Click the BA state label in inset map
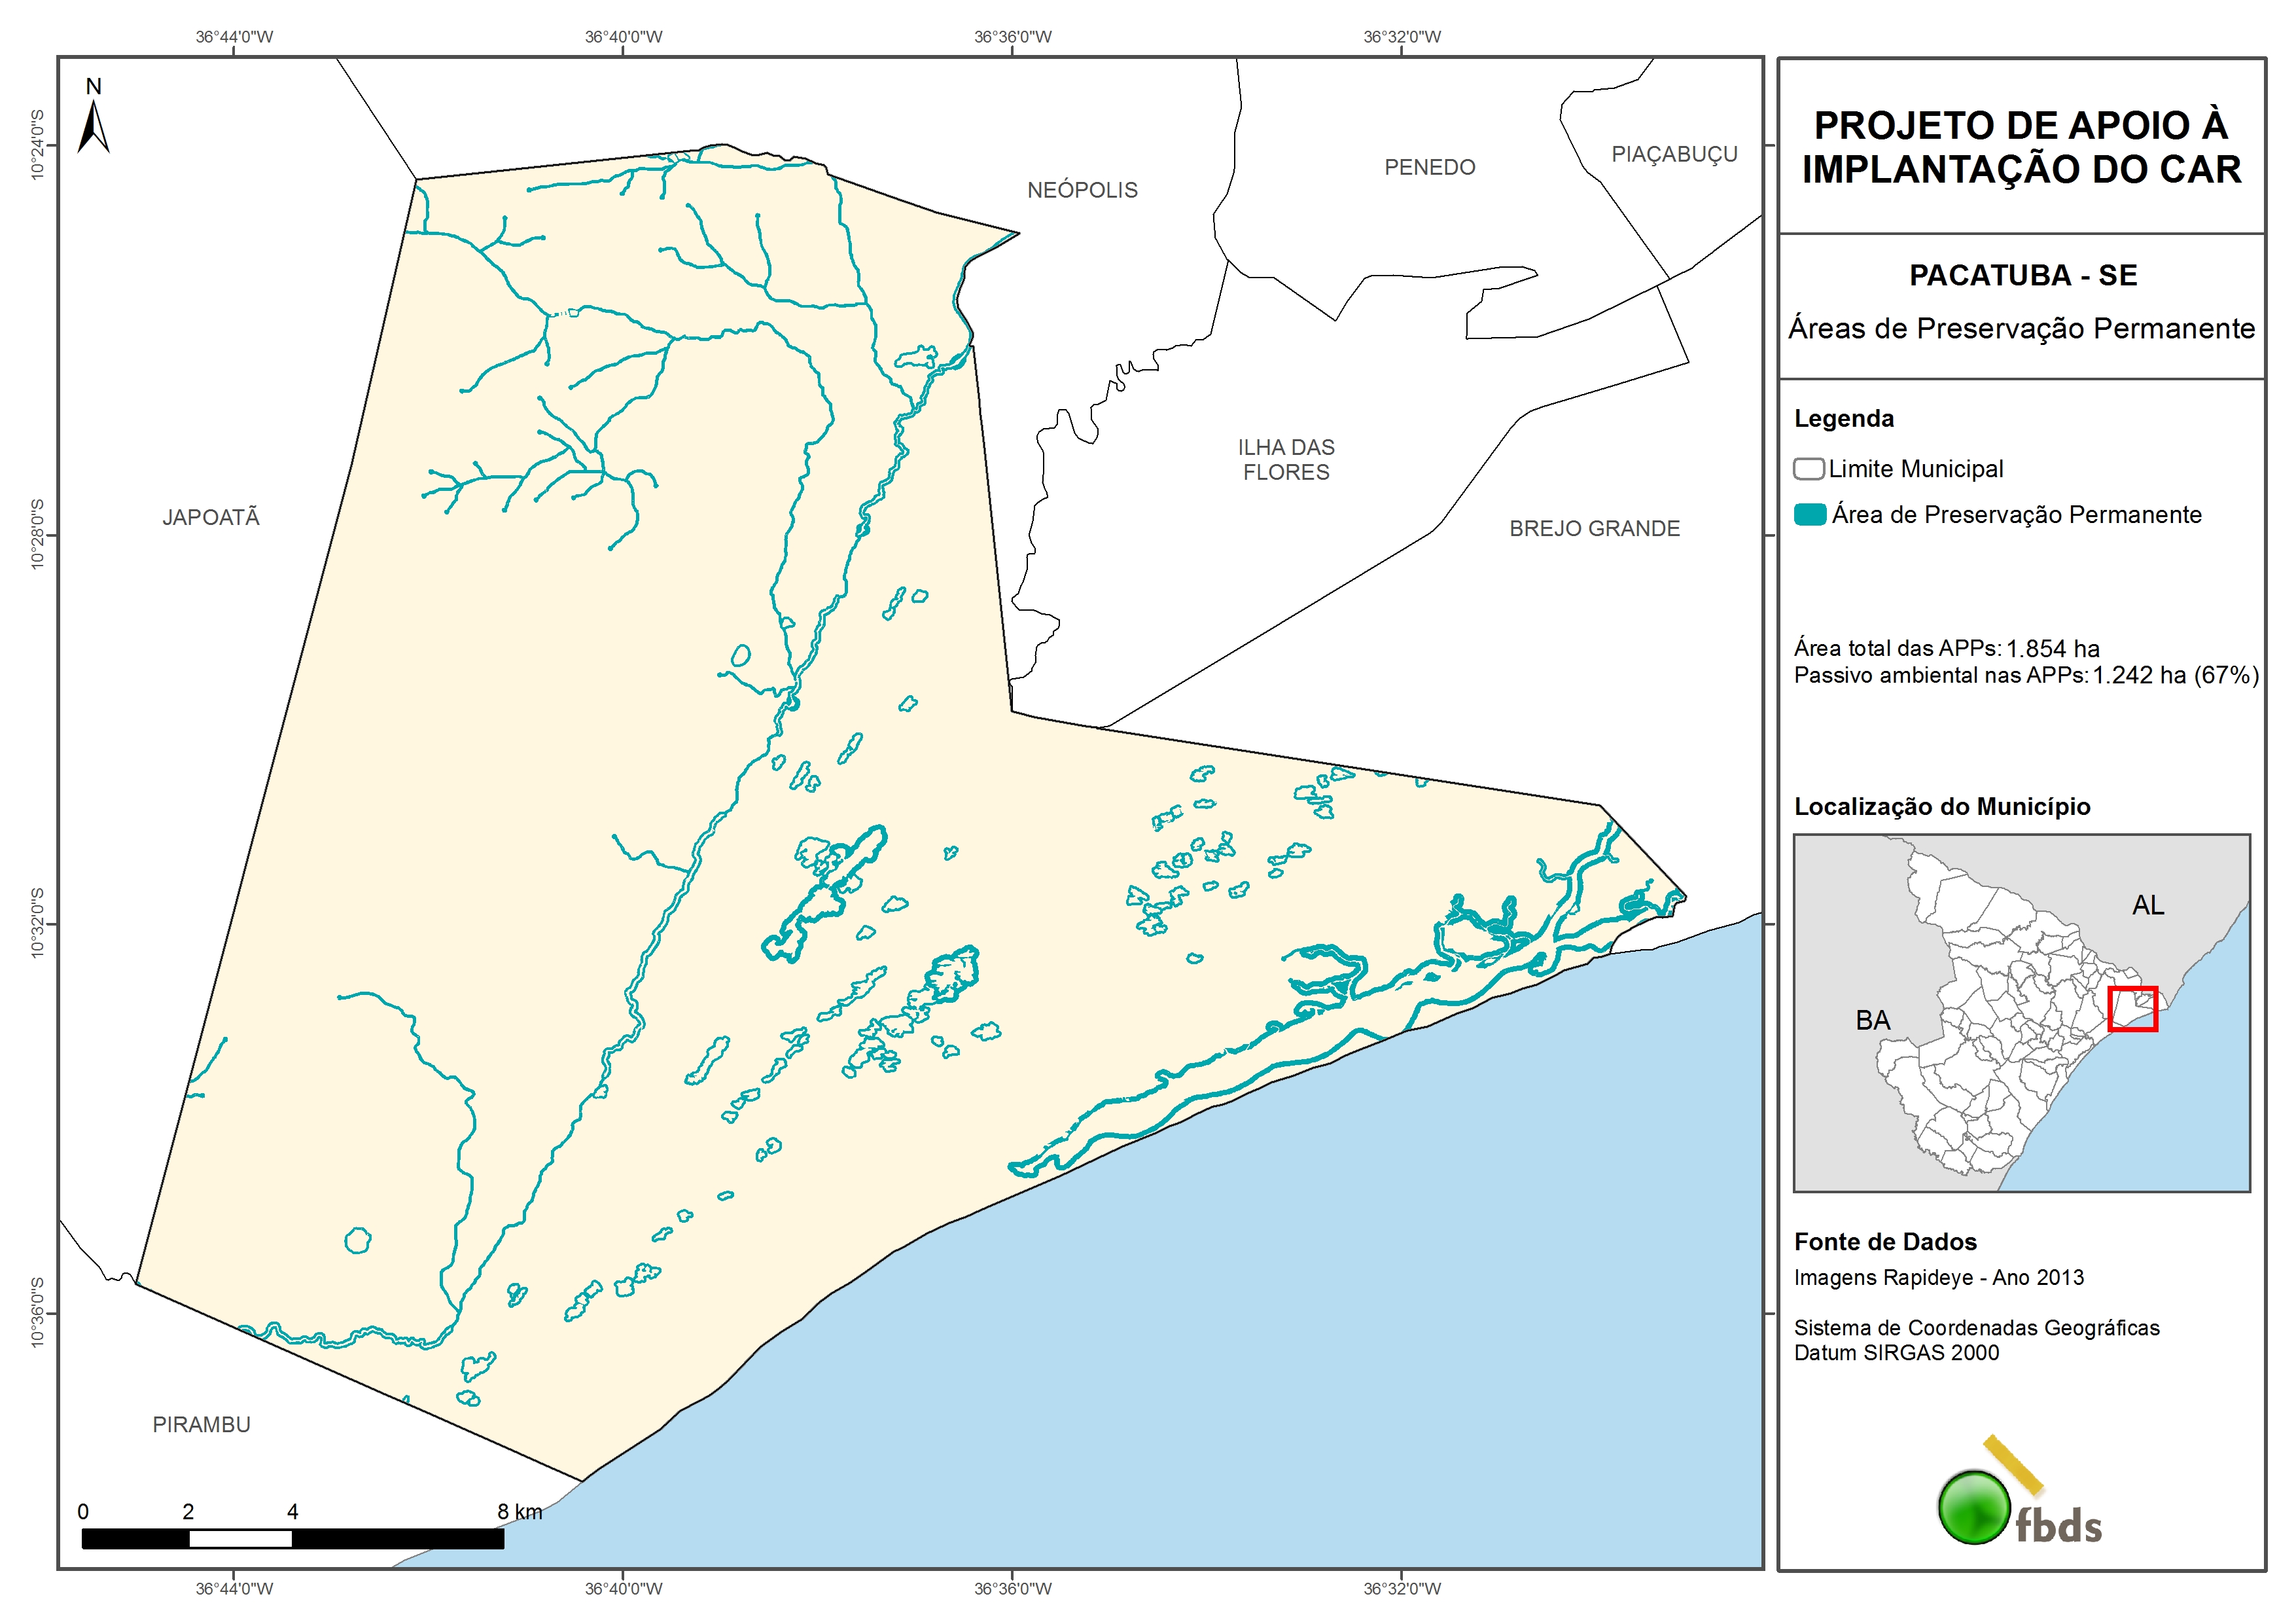Screen dimensions: 2296x1624 point(1873,1020)
